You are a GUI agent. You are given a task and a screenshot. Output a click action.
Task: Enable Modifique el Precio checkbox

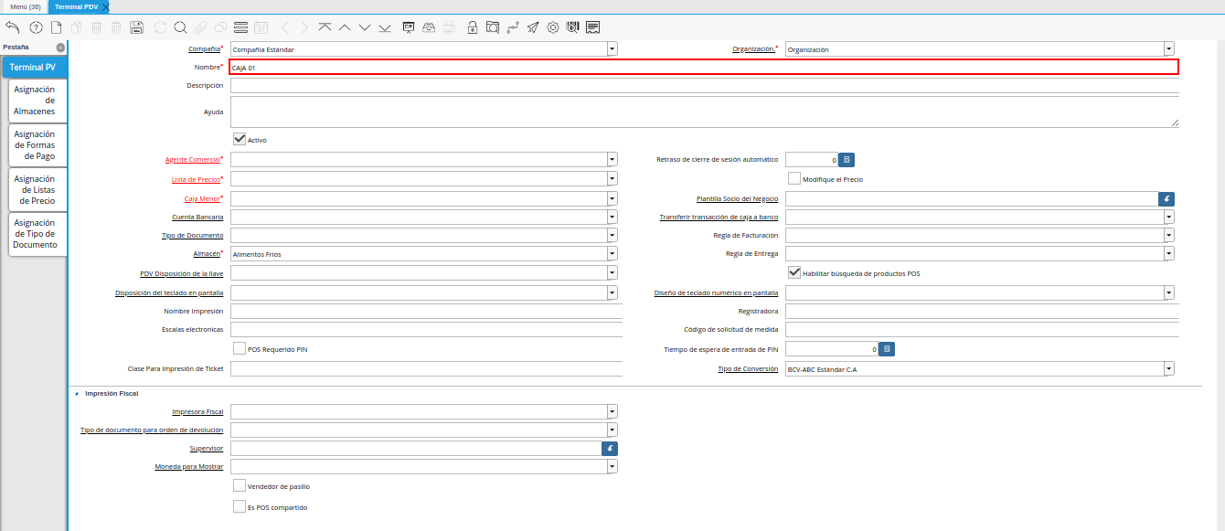(794, 178)
